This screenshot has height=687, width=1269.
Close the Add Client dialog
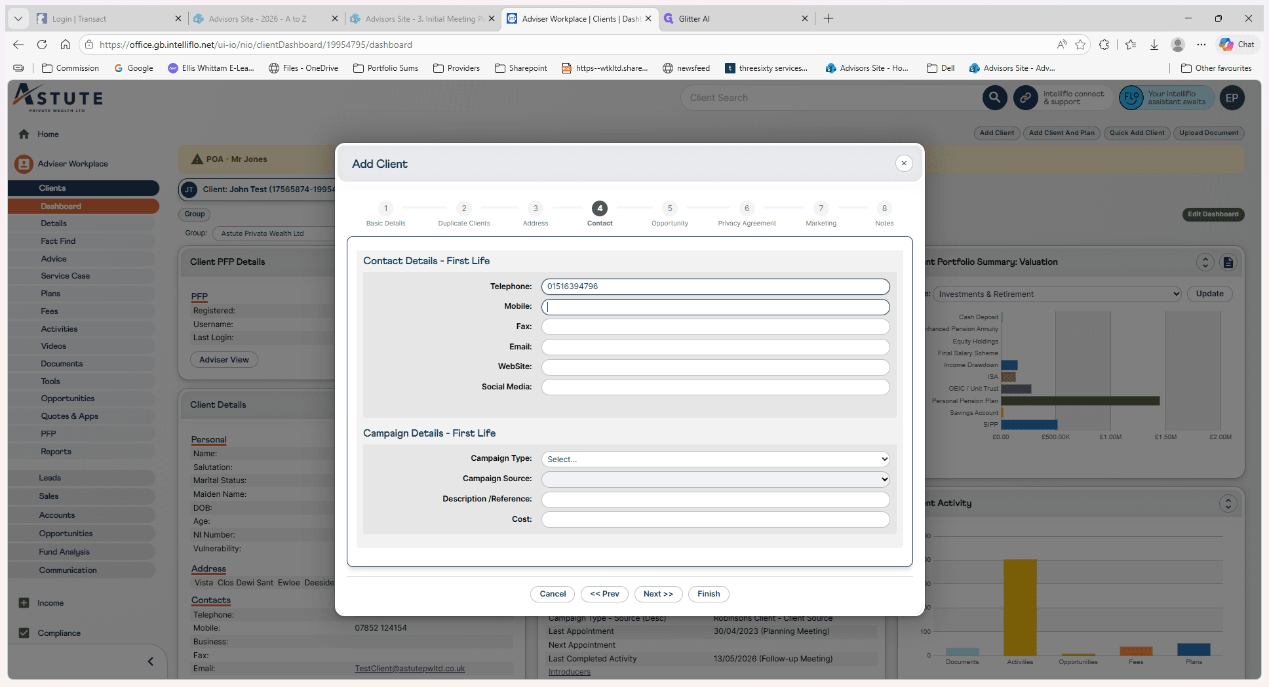pos(904,163)
